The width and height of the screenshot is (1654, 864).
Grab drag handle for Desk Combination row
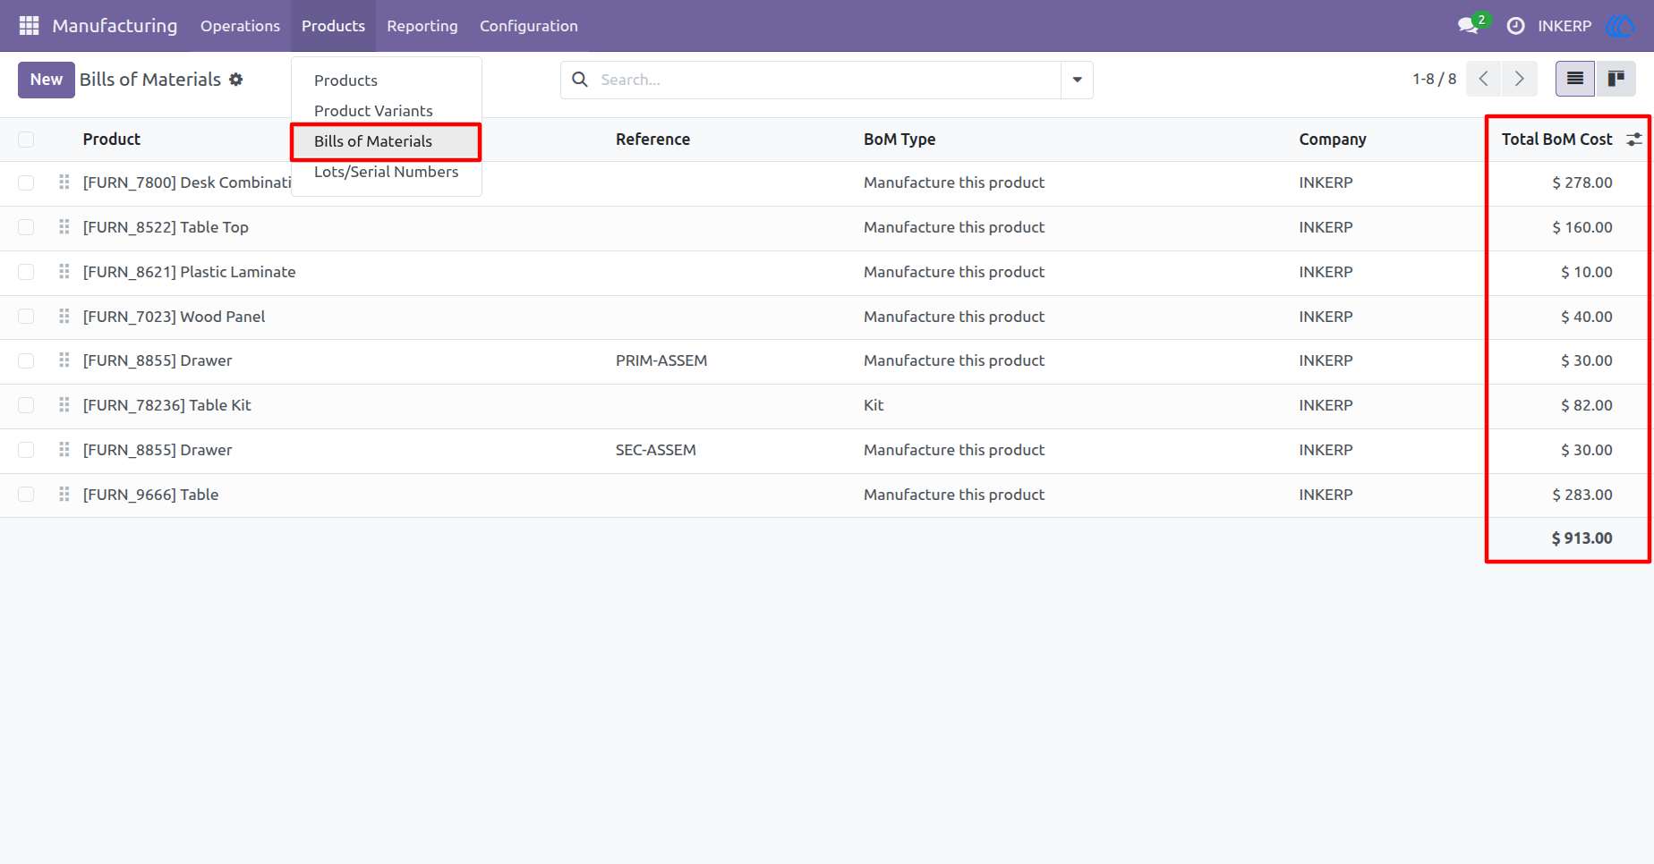[x=64, y=182]
